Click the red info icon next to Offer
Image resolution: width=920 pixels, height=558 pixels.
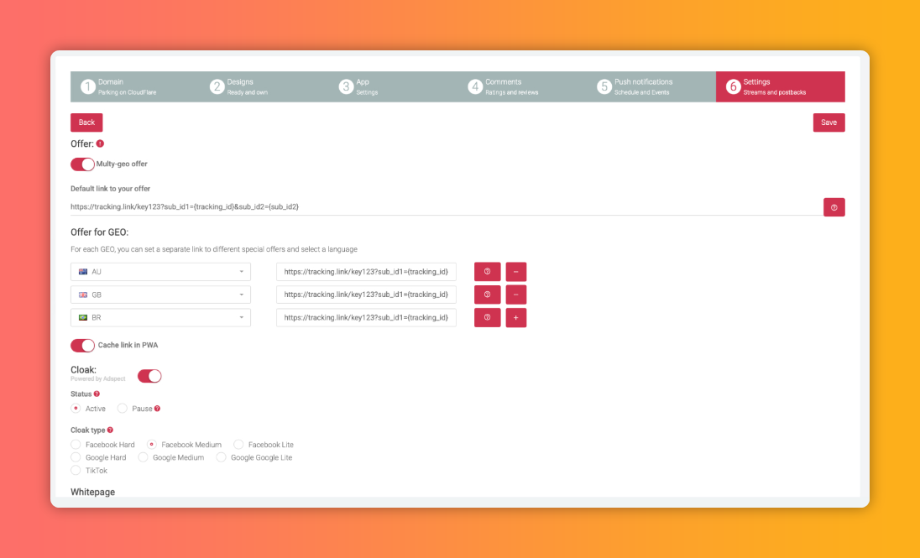(100, 143)
